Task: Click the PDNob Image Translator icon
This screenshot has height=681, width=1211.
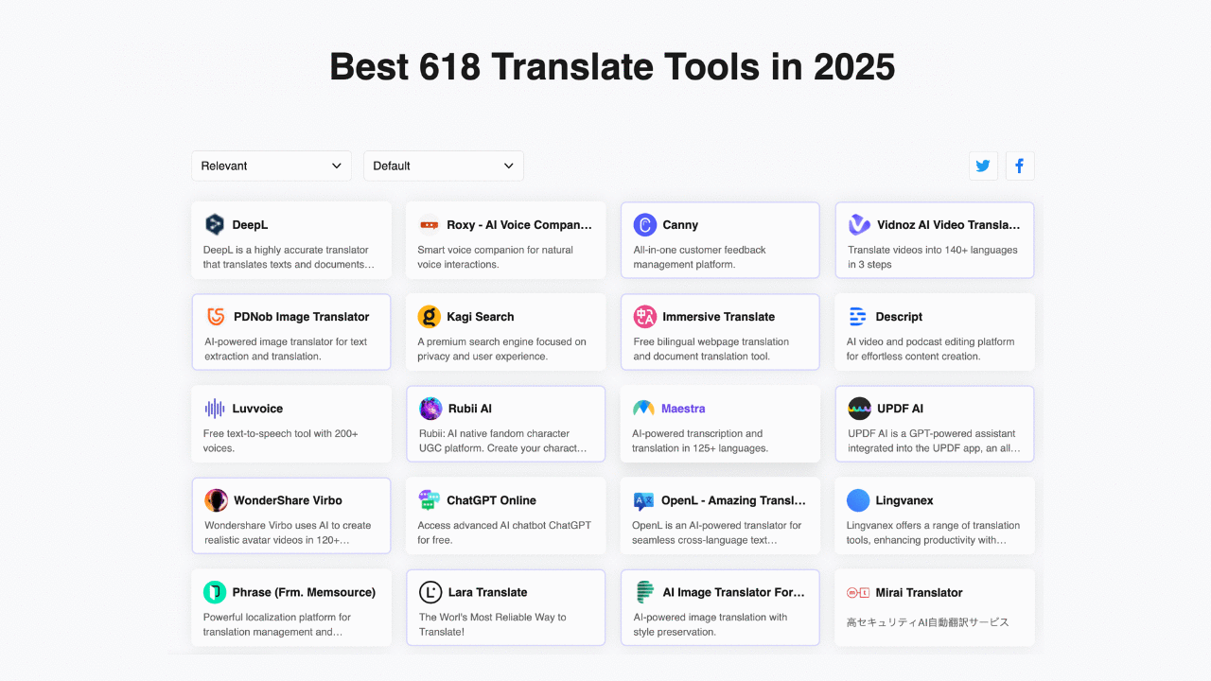Action: pos(216,317)
